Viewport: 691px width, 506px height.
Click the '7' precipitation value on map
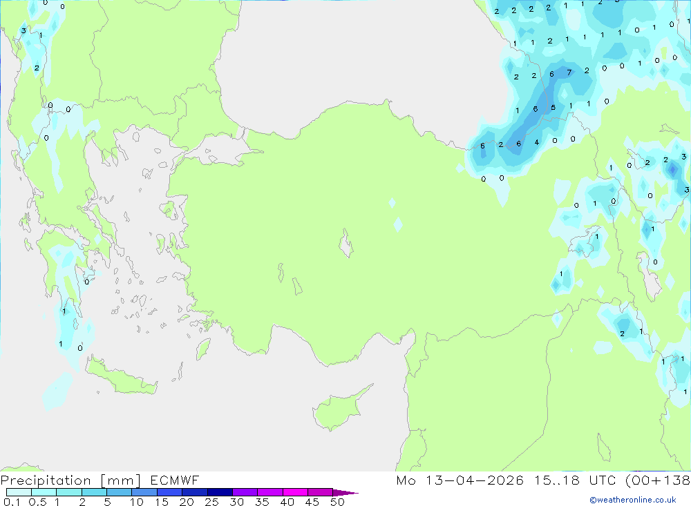coord(569,72)
